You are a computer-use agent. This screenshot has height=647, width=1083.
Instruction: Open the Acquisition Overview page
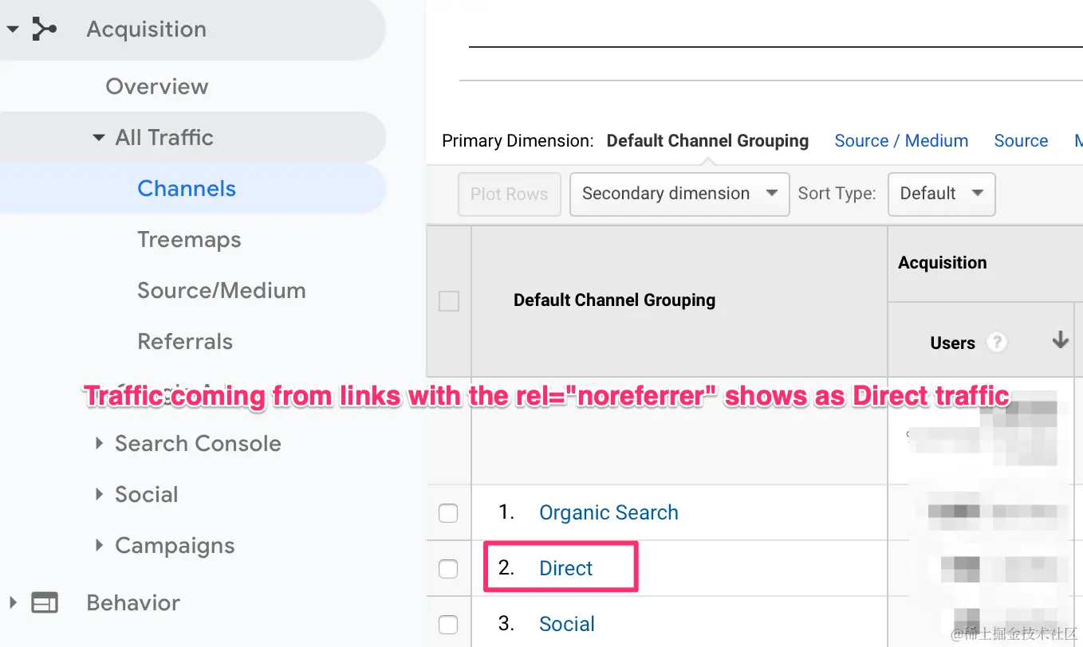point(157,87)
